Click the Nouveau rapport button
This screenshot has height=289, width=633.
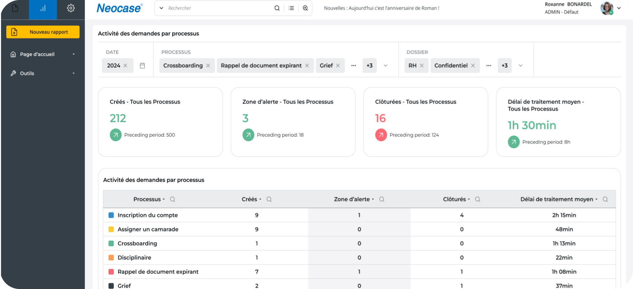(43, 32)
